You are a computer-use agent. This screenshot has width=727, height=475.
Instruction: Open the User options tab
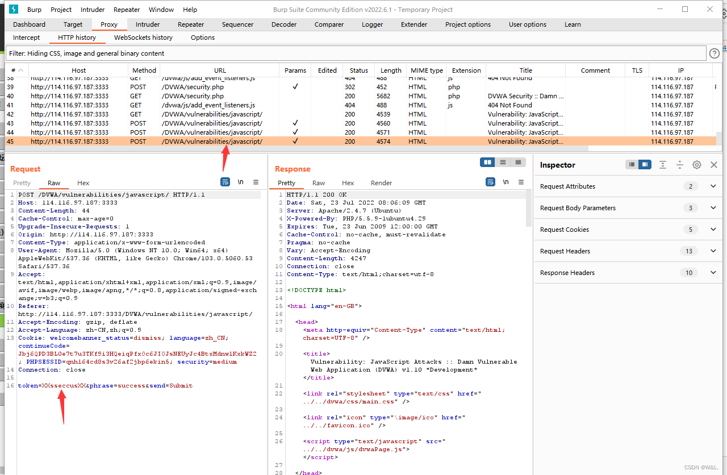pyautogui.click(x=528, y=24)
